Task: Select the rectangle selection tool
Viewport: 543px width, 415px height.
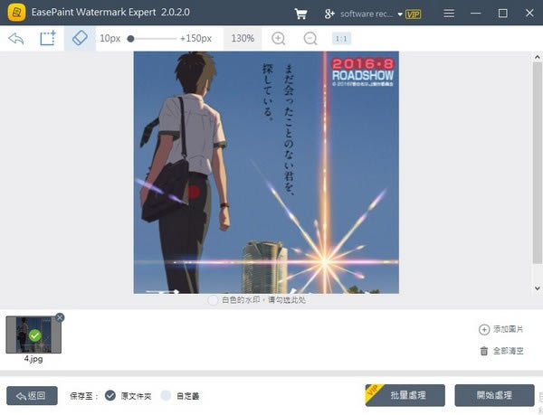Action: point(47,39)
